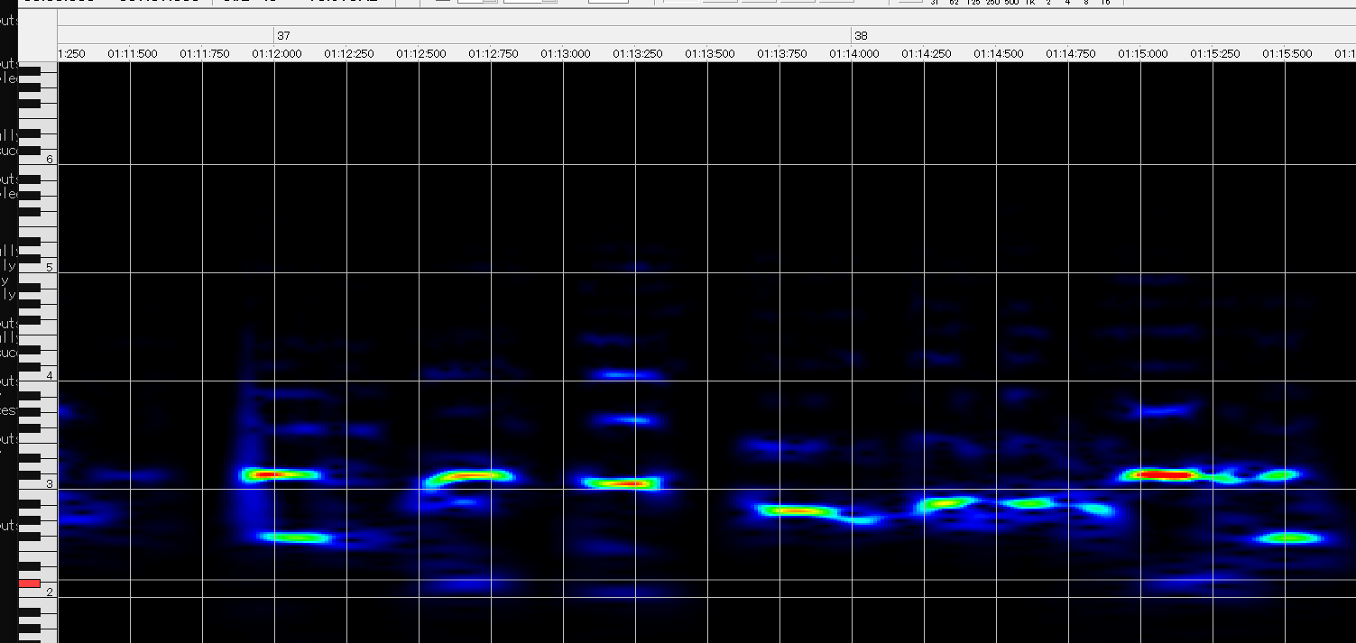The image size is (1356, 643).
Task: Click the octave 4 label on the keyboard
Action: coord(50,375)
